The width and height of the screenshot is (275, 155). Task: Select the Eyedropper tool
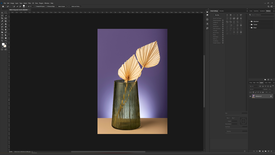point(2,21)
